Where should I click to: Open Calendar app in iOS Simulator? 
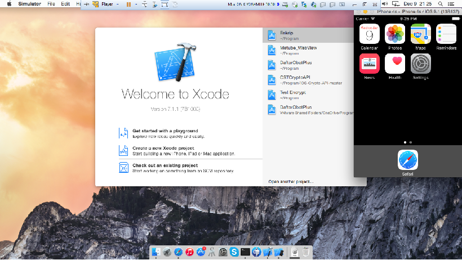369,34
